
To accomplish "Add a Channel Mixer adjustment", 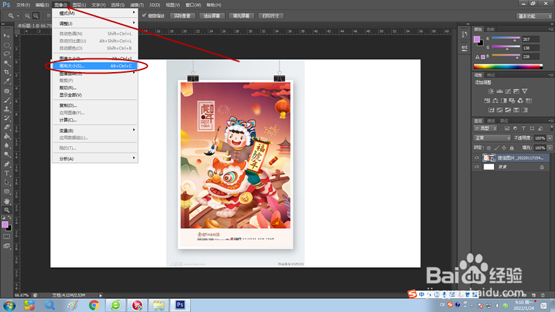I will pyautogui.click(x=520, y=101).
